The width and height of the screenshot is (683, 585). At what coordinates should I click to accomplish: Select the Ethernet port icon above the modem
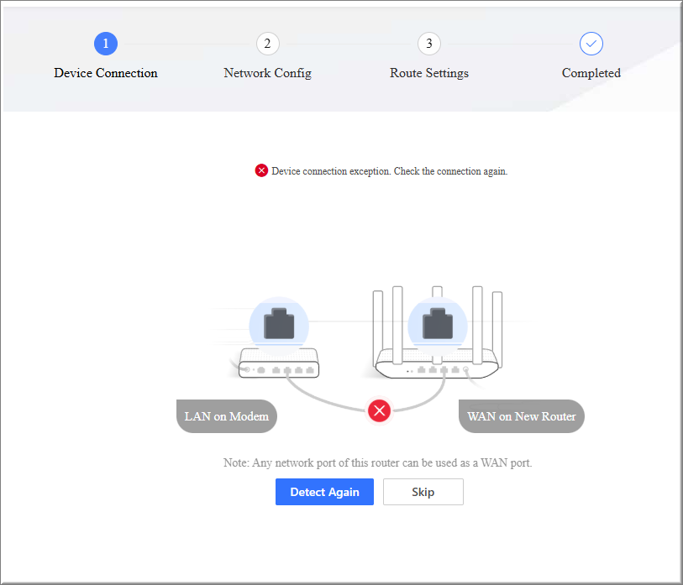(x=279, y=324)
